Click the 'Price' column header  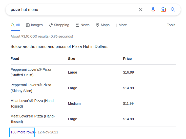click(127, 59)
